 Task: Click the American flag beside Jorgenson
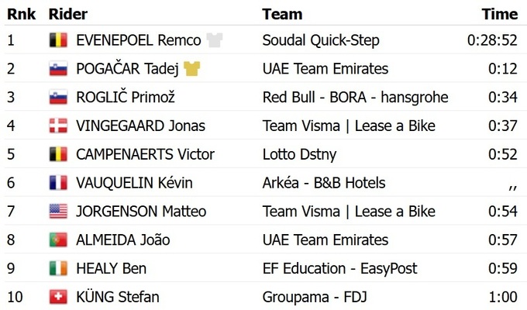pyautogui.click(x=58, y=212)
